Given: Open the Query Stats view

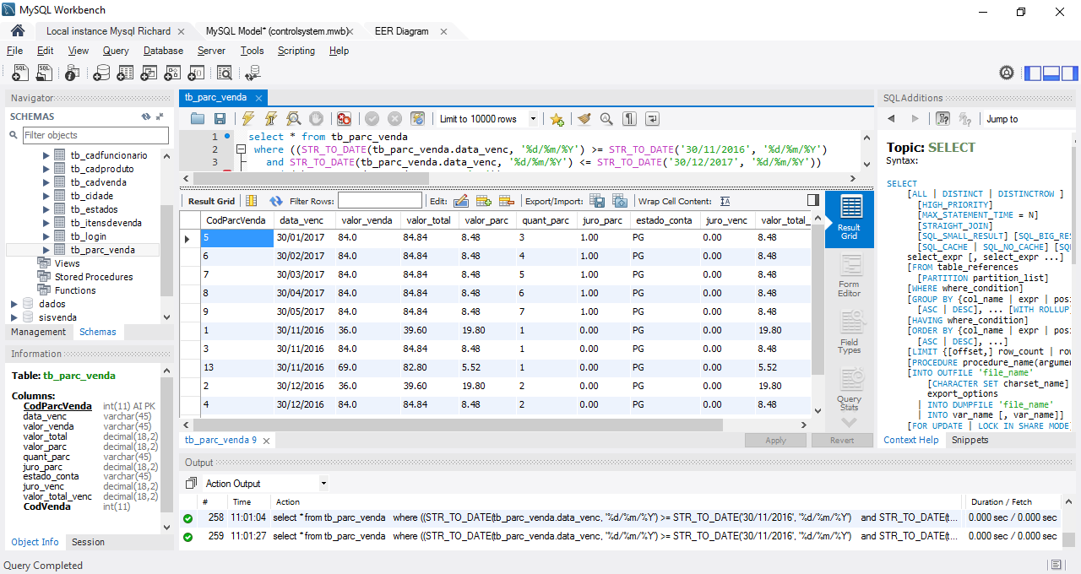Looking at the screenshot, I should [849, 387].
